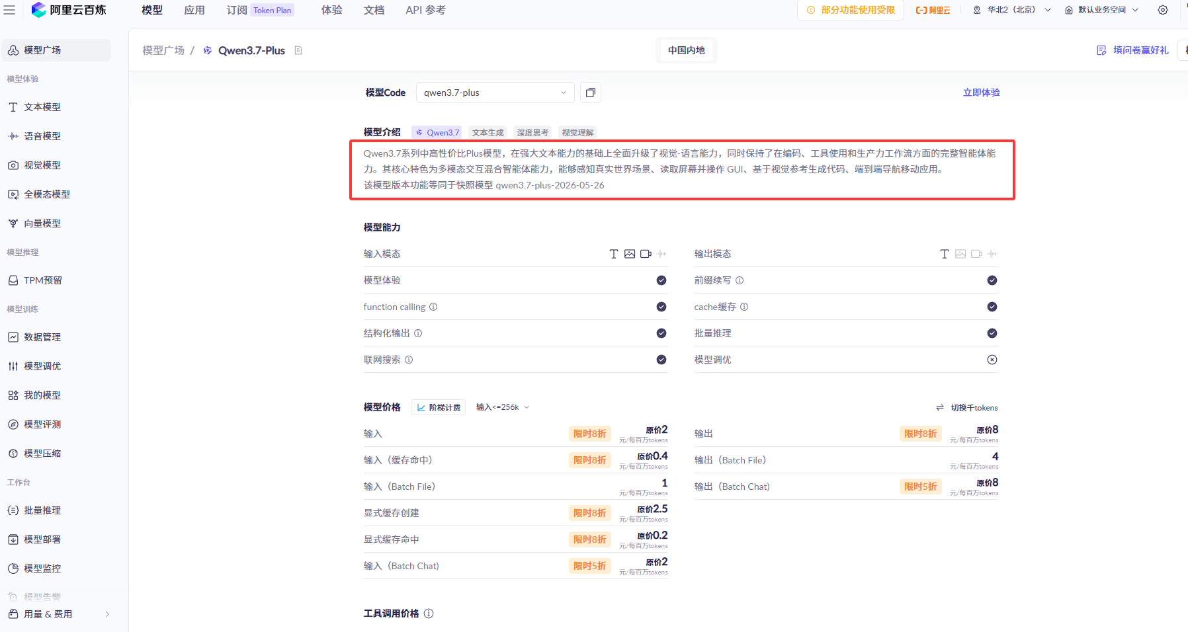Click the 深度思考 tag

point(532,132)
